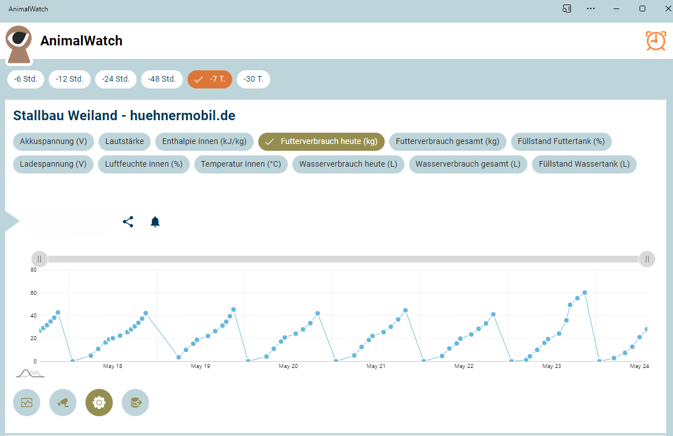Screen dimensions: 673x436
Task: Select the -48 Std. time range
Action: click(162, 79)
